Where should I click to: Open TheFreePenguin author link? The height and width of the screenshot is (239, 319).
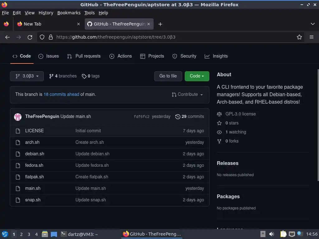pos(42,116)
